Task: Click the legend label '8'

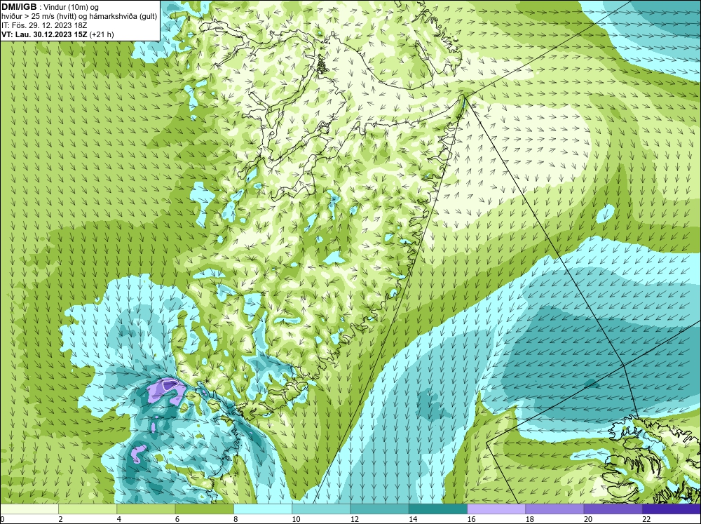Action: click(235, 519)
